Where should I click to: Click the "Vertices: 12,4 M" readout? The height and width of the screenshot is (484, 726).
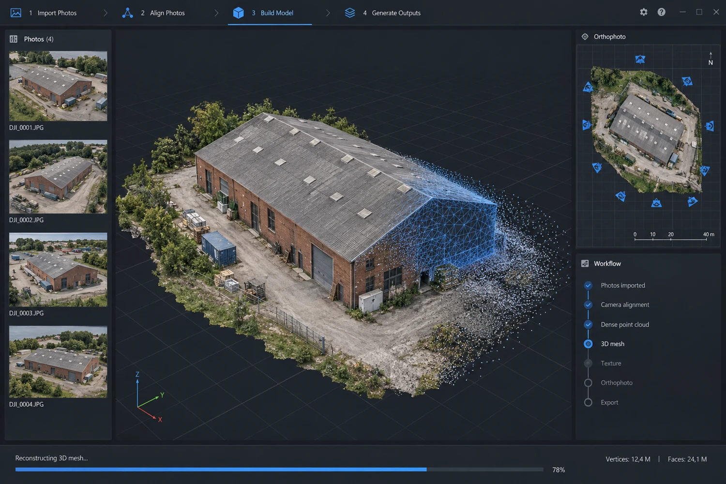(x=628, y=459)
